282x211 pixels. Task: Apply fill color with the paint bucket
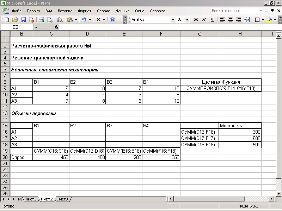pos(269,20)
